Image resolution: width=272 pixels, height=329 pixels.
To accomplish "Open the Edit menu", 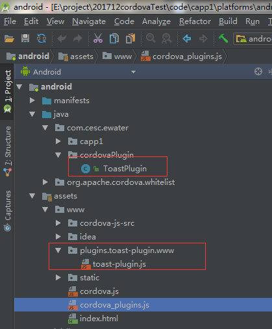I will (x=31, y=21).
